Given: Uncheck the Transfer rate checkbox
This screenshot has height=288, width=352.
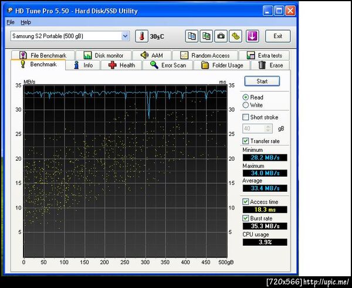Looking at the screenshot, I should [246, 141].
